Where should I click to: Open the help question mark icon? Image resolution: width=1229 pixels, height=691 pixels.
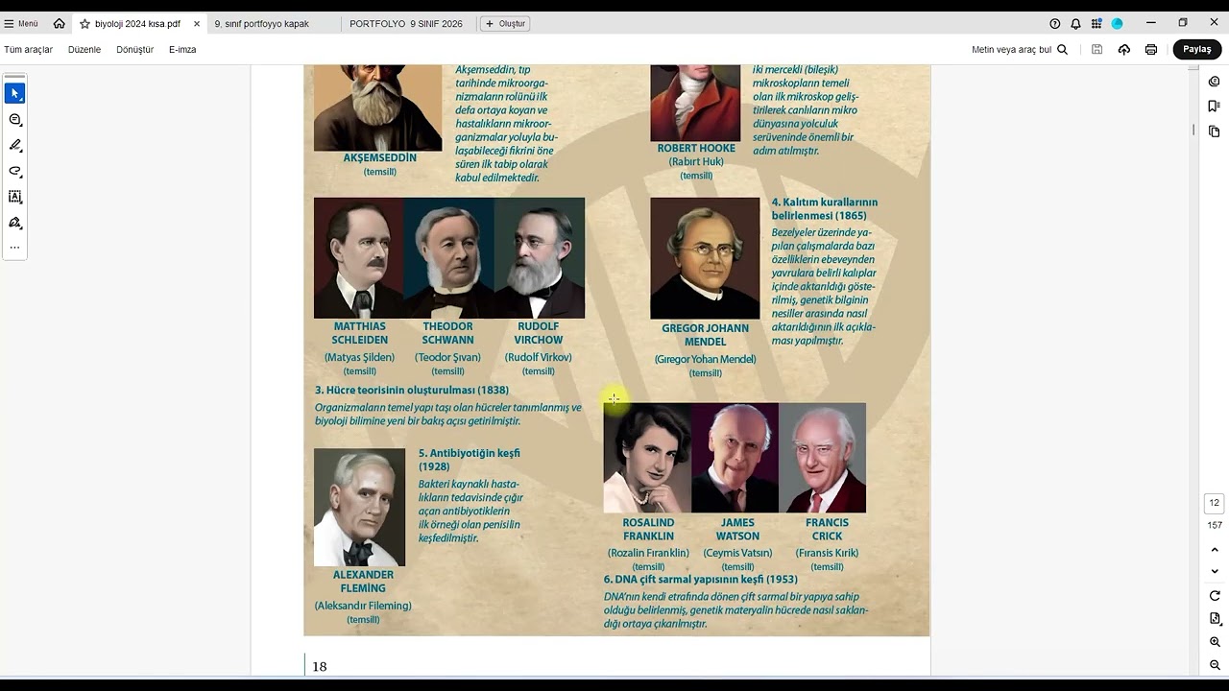(x=1055, y=23)
